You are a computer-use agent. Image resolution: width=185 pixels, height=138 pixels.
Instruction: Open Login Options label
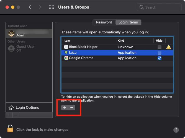coord(27,108)
